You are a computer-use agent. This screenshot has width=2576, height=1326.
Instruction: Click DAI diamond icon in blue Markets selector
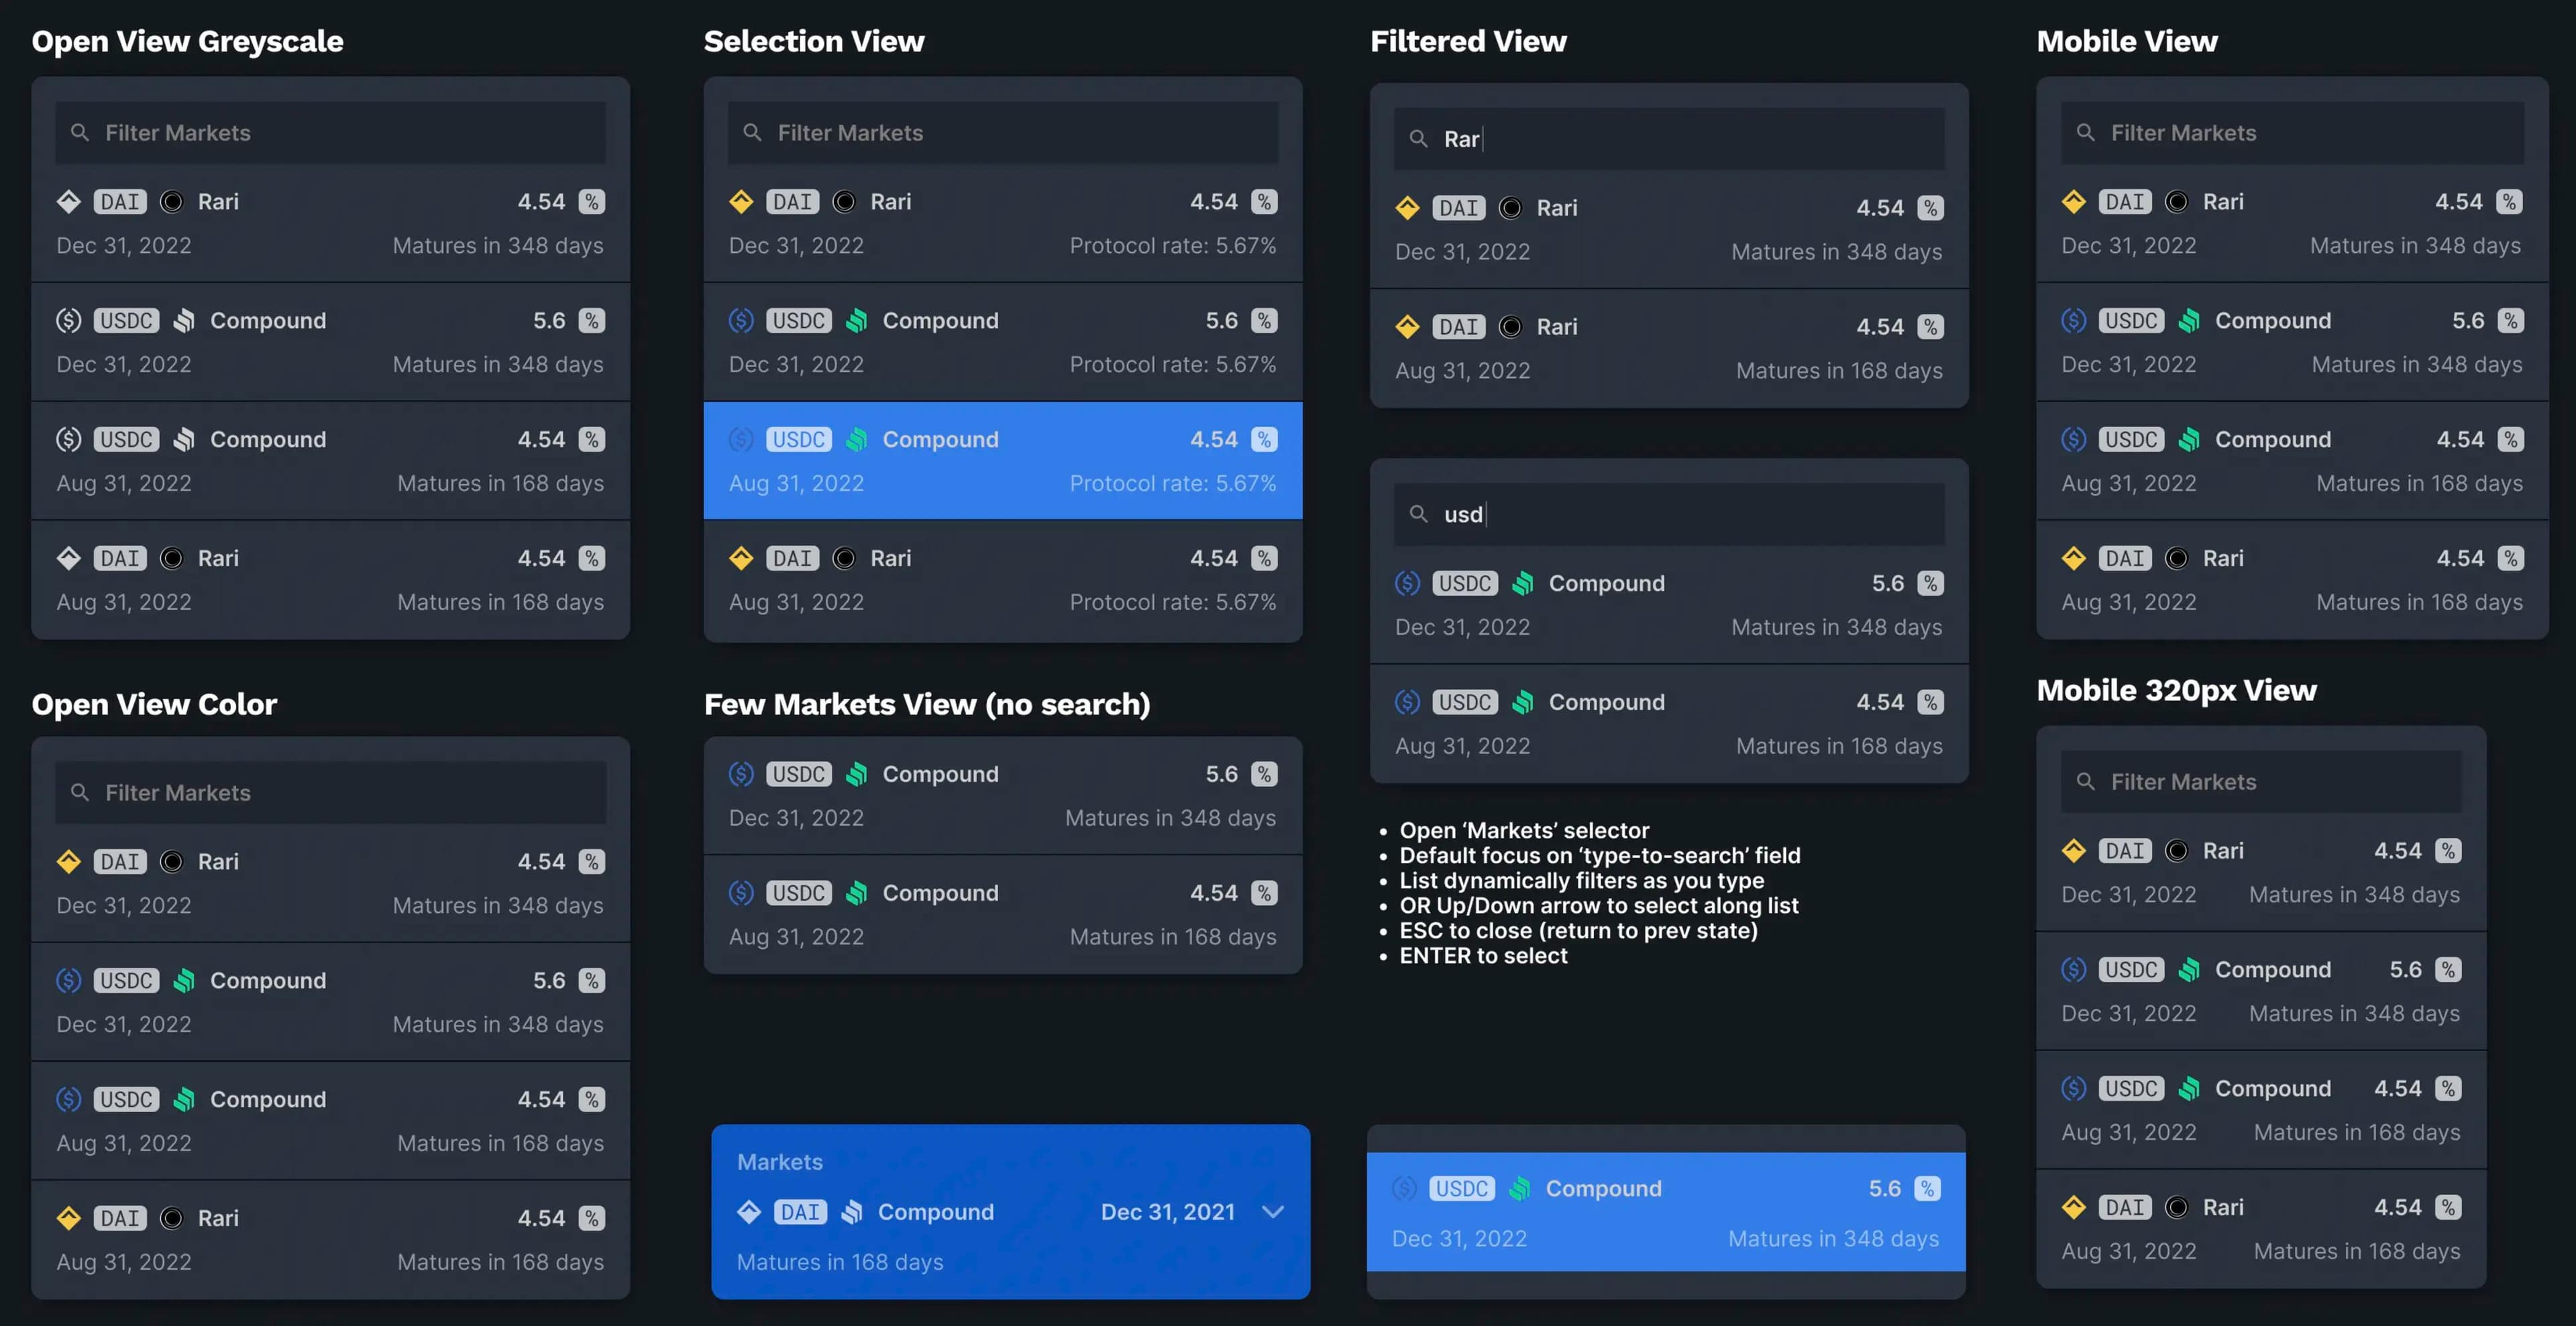click(x=748, y=1212)
